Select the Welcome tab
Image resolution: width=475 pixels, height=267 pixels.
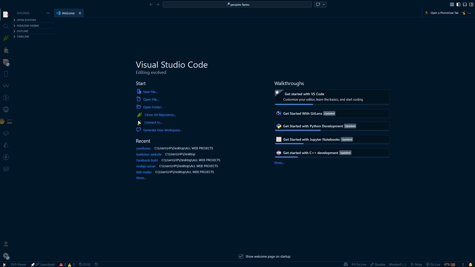[68, 13]
